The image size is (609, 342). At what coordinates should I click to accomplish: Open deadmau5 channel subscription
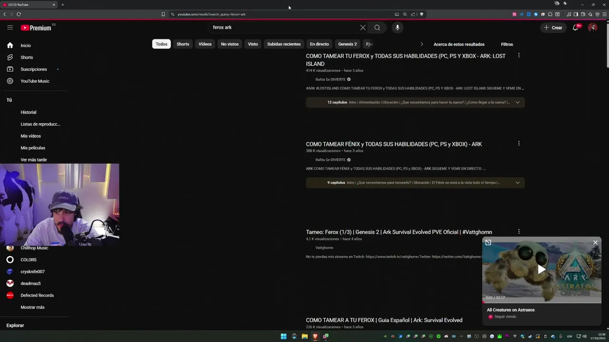tap(30, 284)
